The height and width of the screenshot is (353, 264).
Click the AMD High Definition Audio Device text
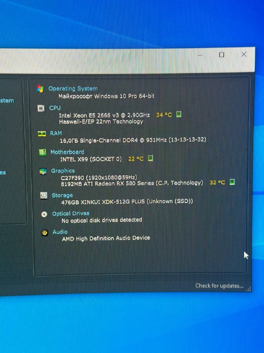(x=106, y=238)
